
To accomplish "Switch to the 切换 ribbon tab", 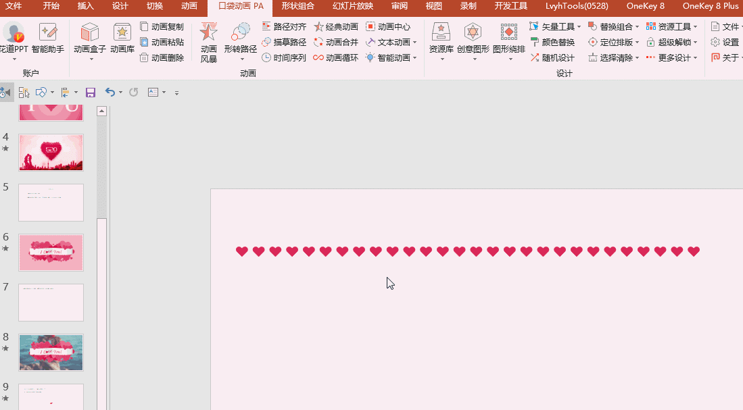I will pos(154,6).
